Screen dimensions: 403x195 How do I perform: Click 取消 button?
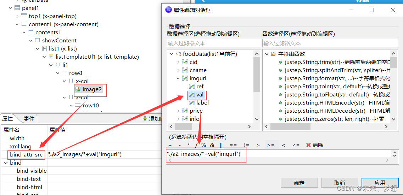pyautogui.click(x=340, y=183)
